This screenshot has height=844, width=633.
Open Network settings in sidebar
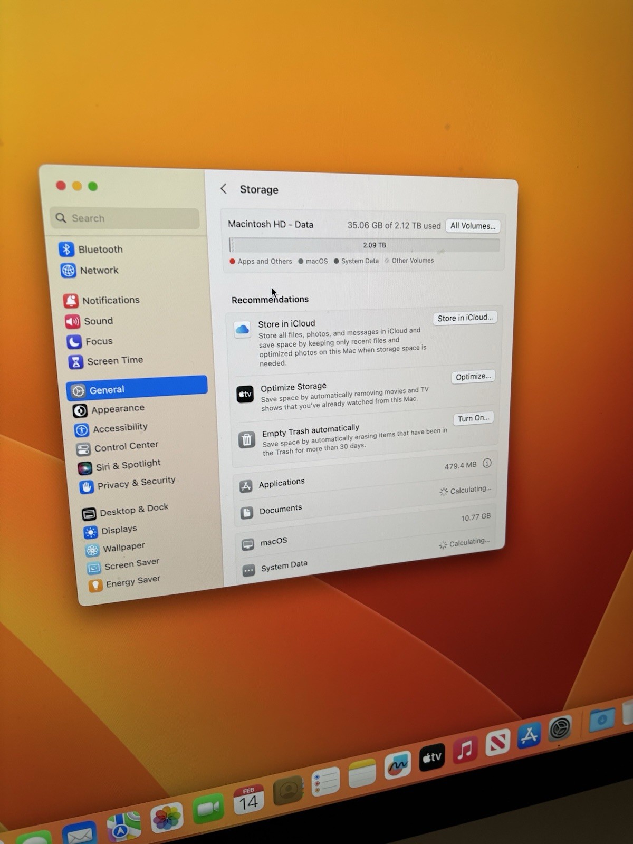point(91,270)
